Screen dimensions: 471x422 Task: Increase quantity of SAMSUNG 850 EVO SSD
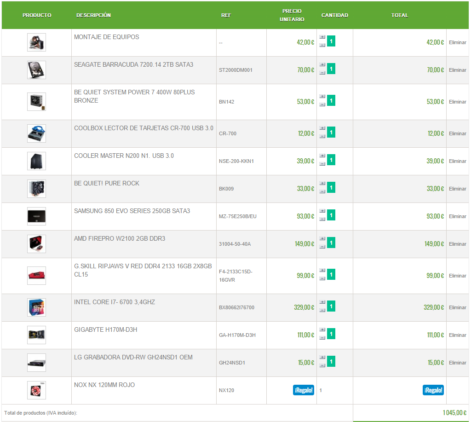322,211
